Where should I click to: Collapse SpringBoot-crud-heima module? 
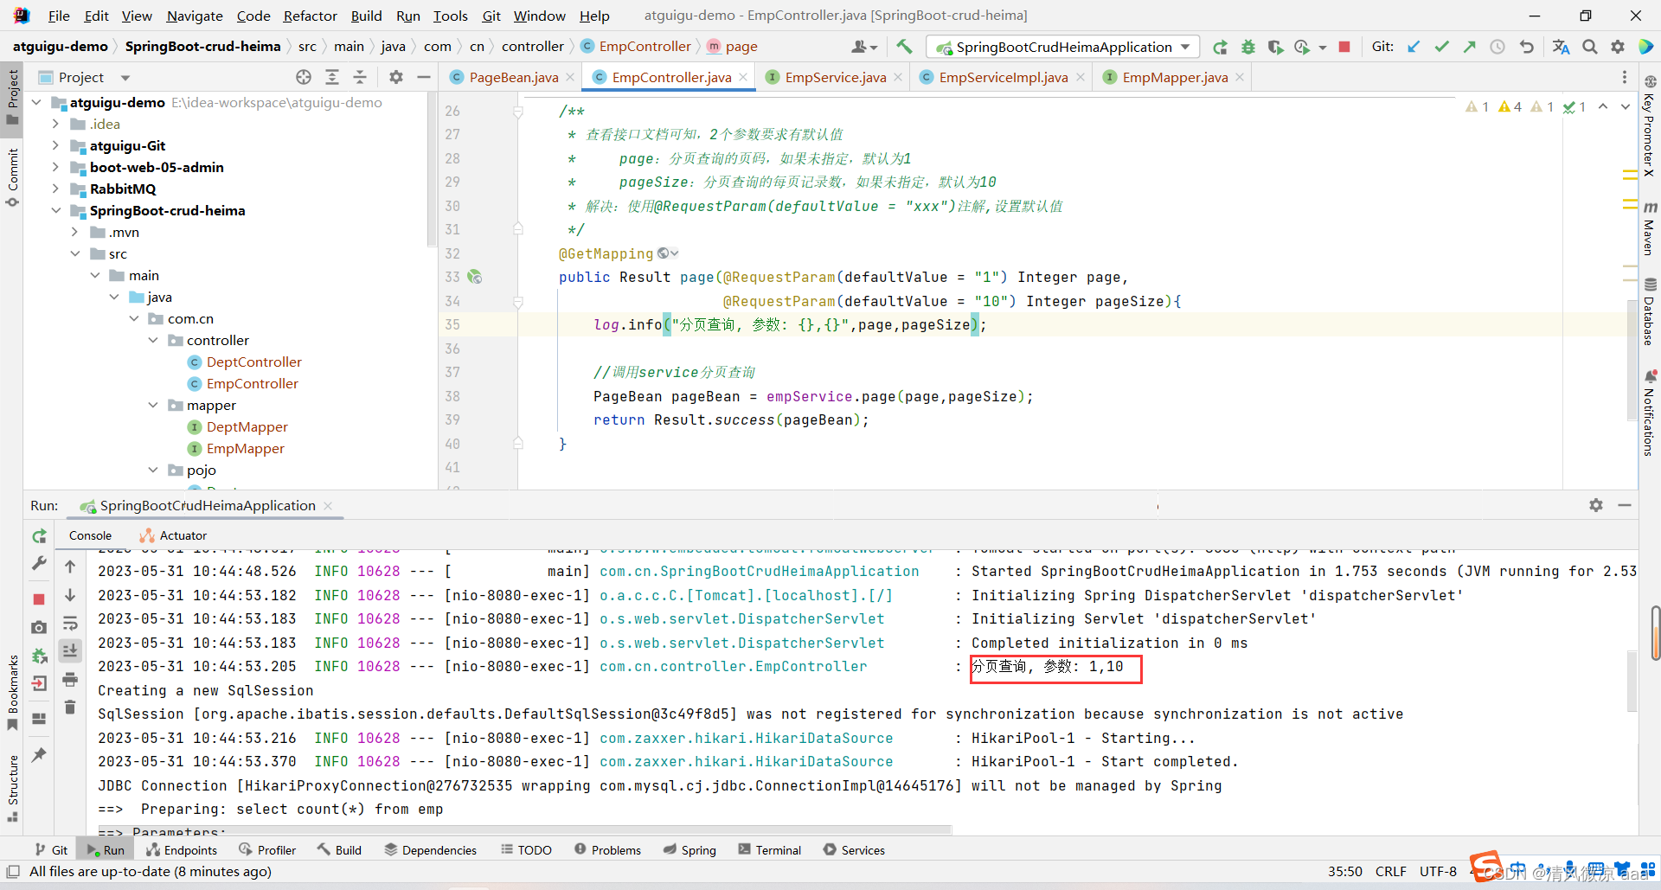click(x=55, y=210)
